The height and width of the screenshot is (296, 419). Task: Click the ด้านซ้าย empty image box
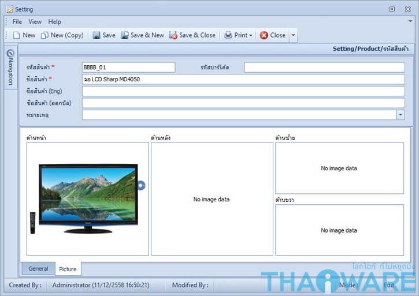tap(339, 168)
